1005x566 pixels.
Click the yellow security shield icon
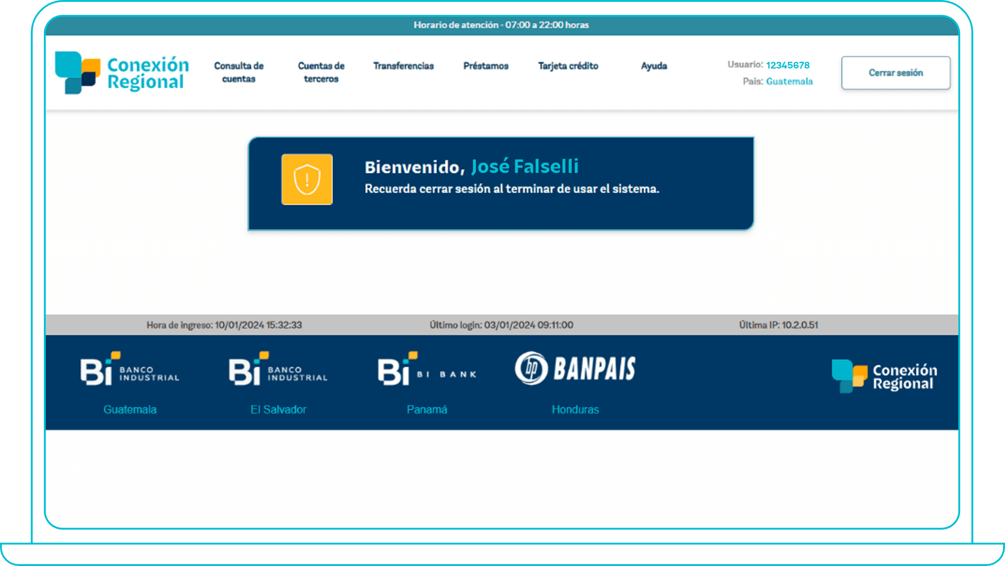(x=307, y=179)
